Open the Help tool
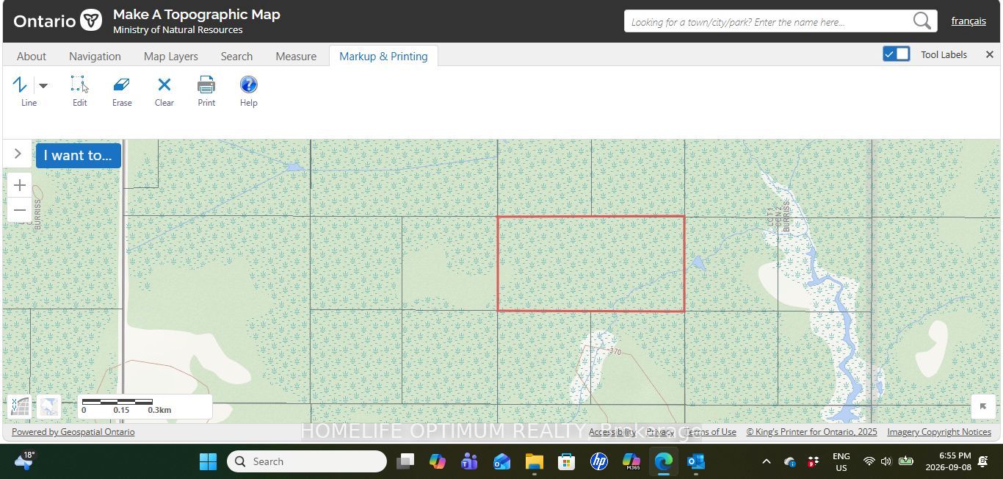 tap(249, 91)
